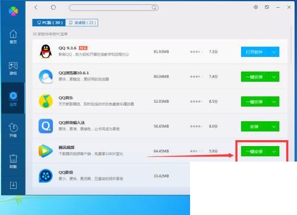The height and width of the screenshot is (215, 297).
Task: Expand install options arrow for QQ音乐
Action: pos(274,102)
